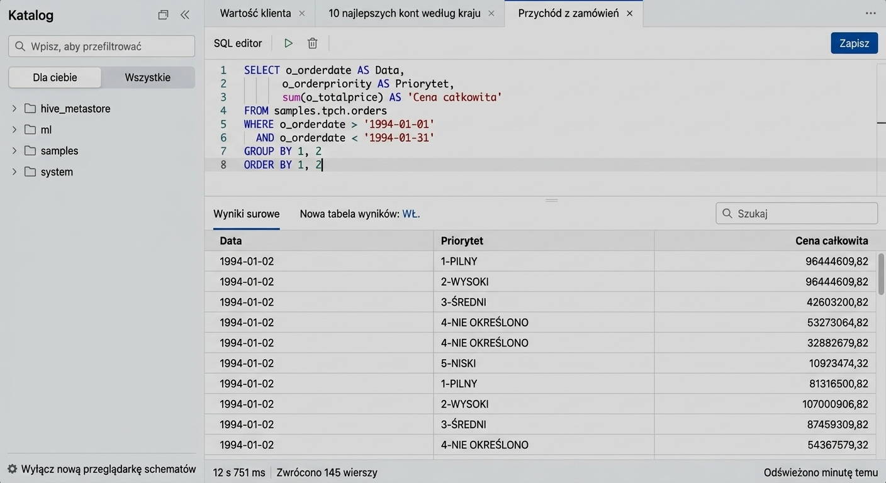Expand the system catalog node
886x483 pixels.
pos(14,172)
